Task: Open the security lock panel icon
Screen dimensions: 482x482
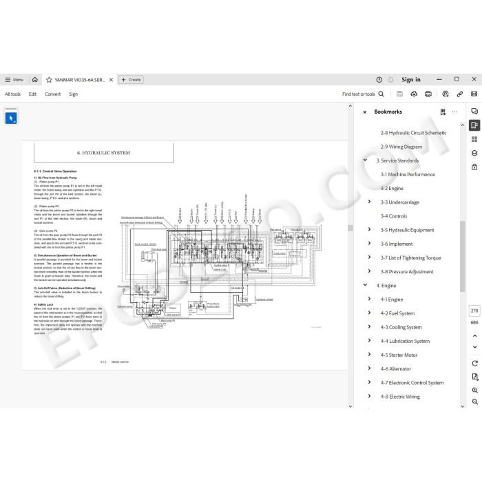Action: (474, 167)
